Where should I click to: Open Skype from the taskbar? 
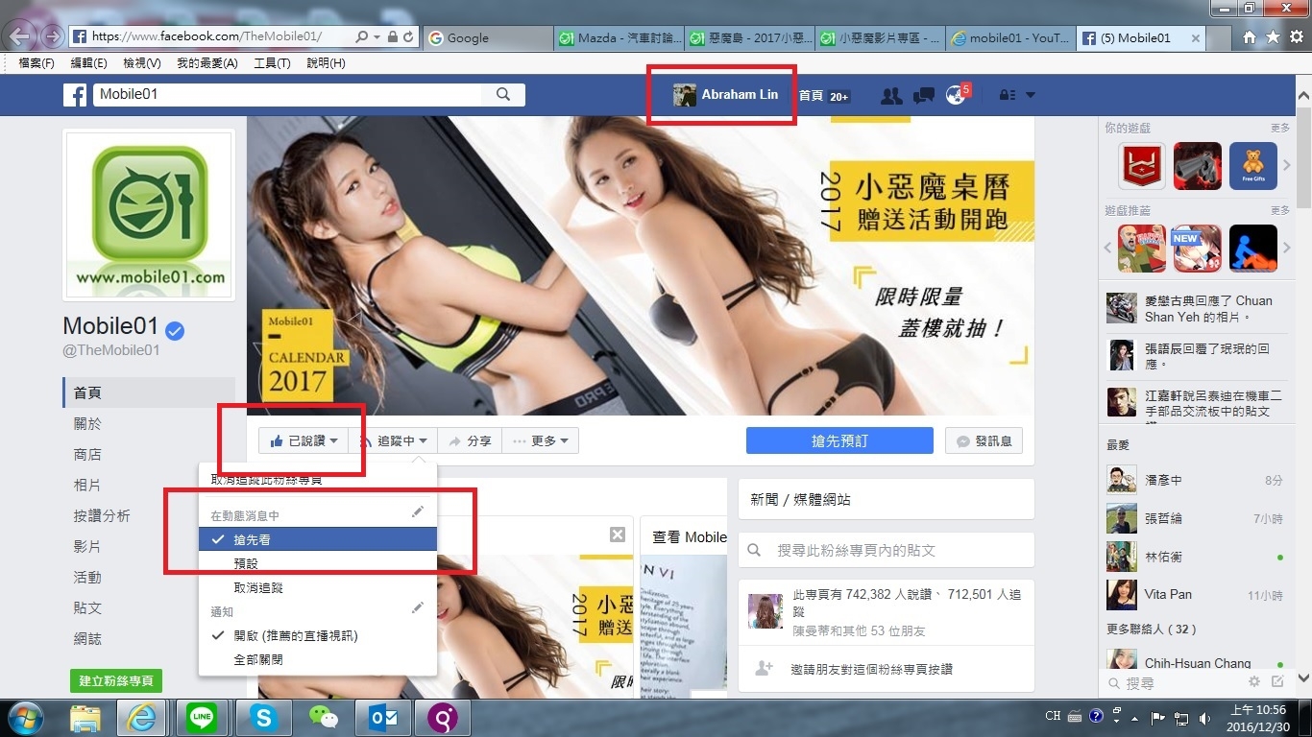(262, 718)
